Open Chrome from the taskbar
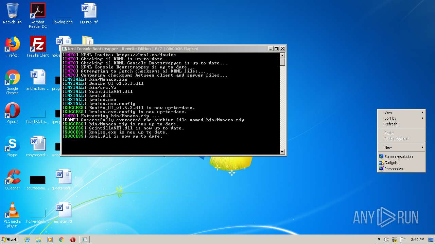435x244 pixels. pos(61,240)
